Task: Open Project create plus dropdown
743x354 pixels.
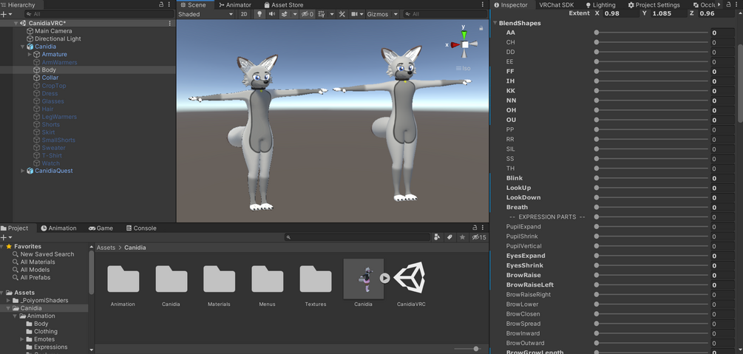Action: pos(7,237)
